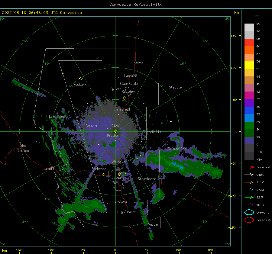The height and width of the screenshot is (254, 272).
Task: Click the green echo blob south of Strathmore
Action: tap(158, 195)
